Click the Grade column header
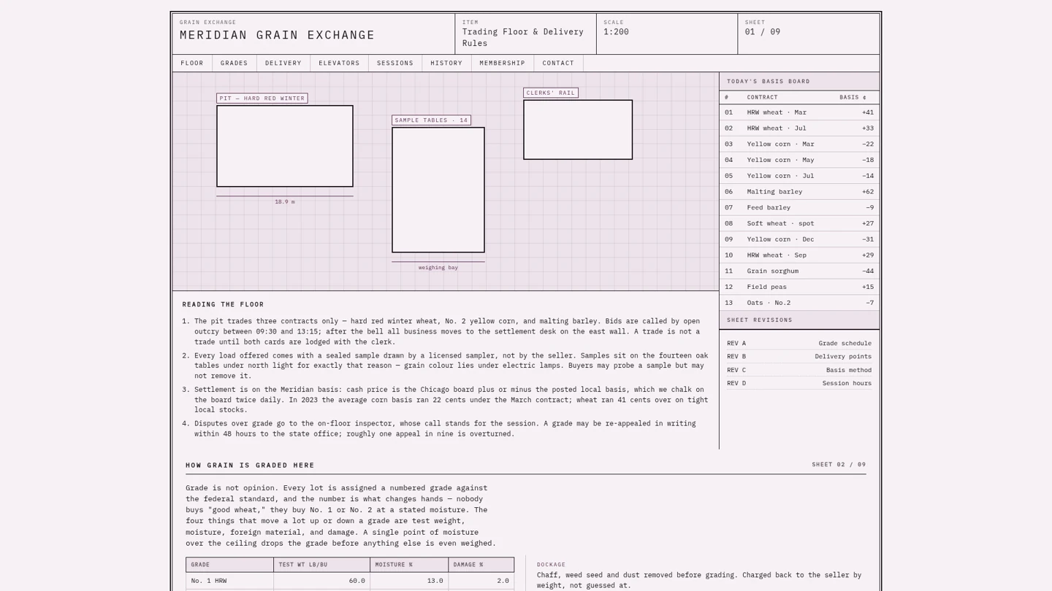The image size is (1052, 591). (x=229, y=565)
